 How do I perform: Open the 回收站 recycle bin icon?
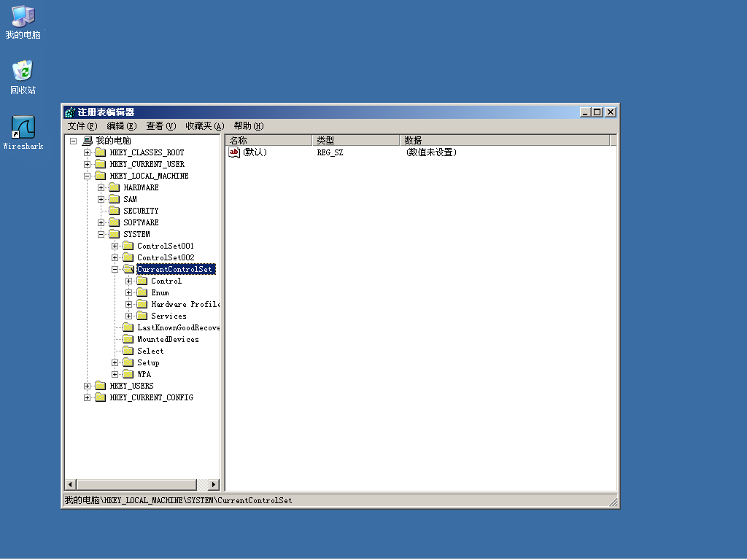23,77
